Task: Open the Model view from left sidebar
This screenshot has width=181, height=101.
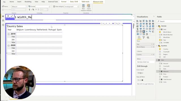Action: coord(3,25)
